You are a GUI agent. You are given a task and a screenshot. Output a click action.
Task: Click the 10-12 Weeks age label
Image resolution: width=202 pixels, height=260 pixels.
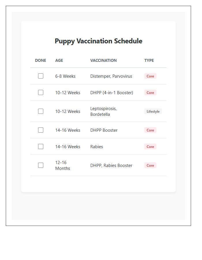click(x=68, y=92)
